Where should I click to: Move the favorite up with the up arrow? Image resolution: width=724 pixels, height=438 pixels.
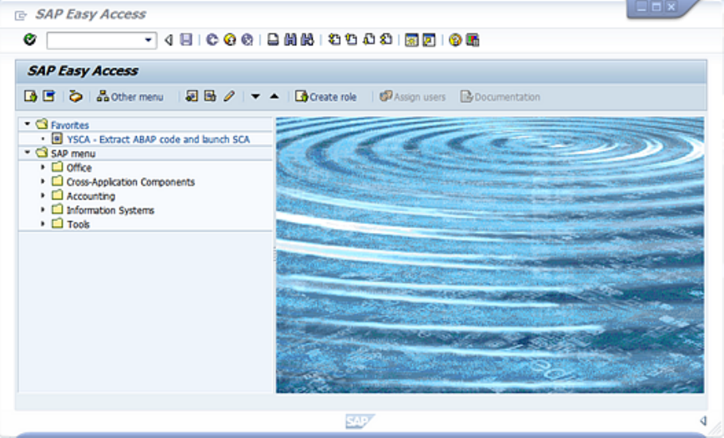[274, 96]
